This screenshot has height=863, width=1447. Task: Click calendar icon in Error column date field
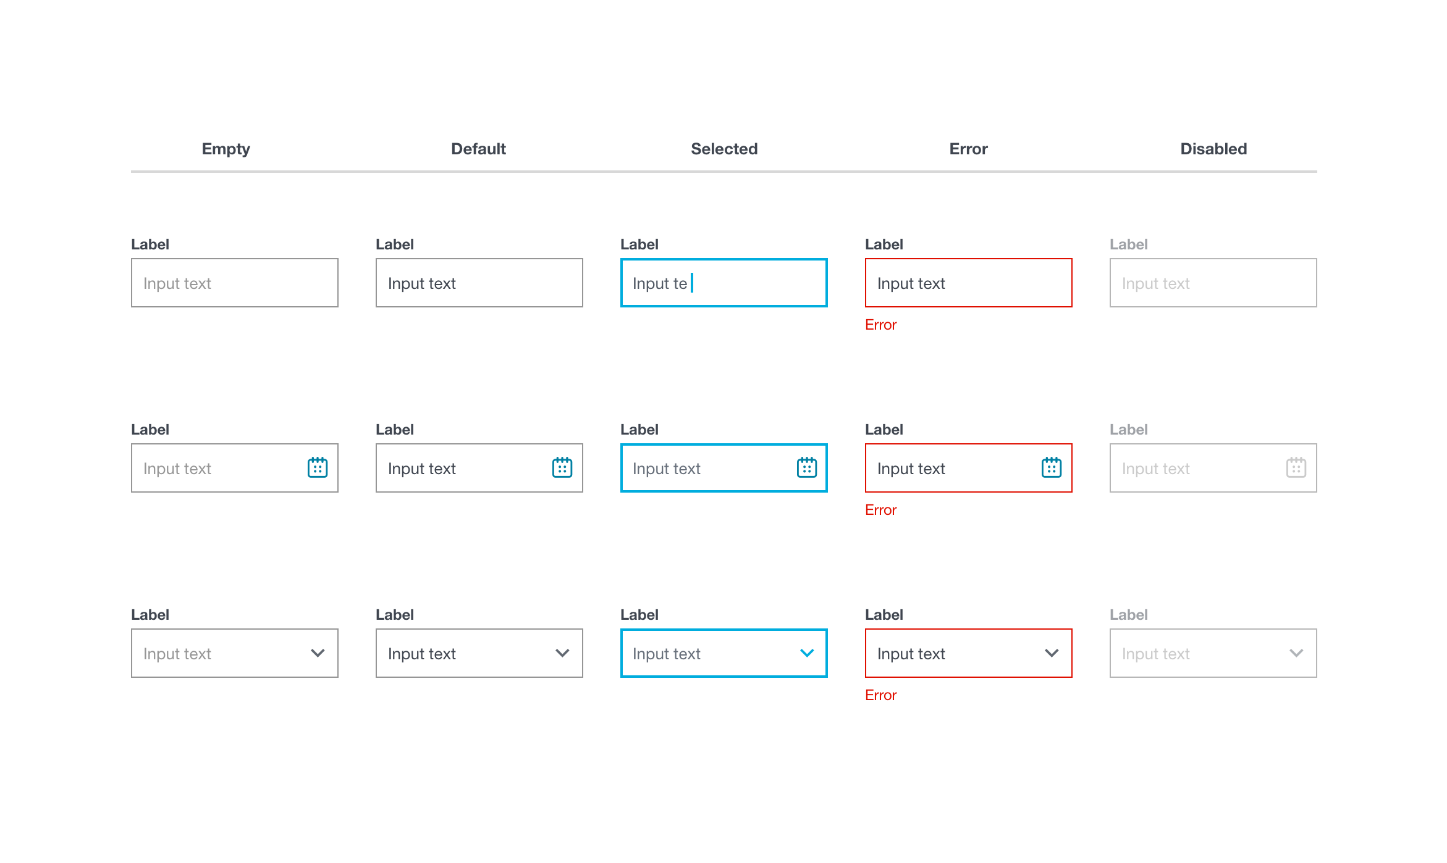(1052, 468)
